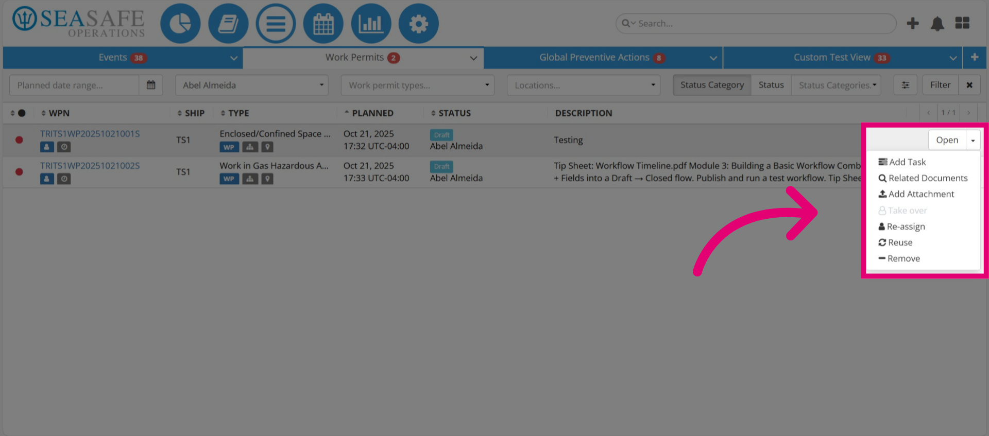
Task: Sort by PLANNED column header
Action: click(369, 113)
